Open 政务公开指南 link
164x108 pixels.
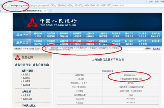point(41,65)
